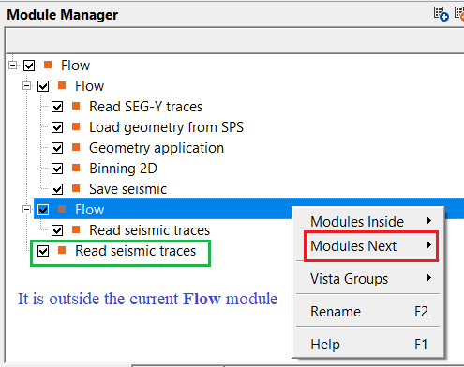
Task: Select Read SEG-Y traces module
Action: tap(146, 107)
